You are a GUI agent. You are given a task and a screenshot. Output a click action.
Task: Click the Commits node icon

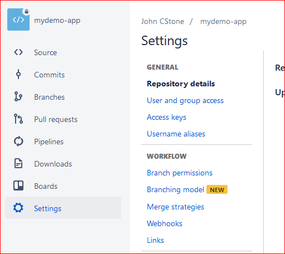click(18, 74)
